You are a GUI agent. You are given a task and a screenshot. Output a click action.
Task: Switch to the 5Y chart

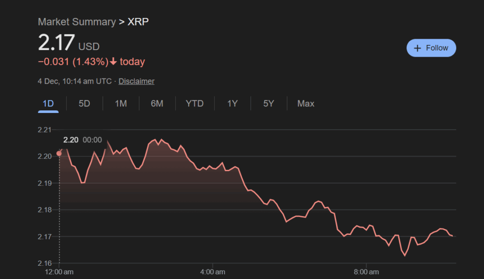click(268, 104)
